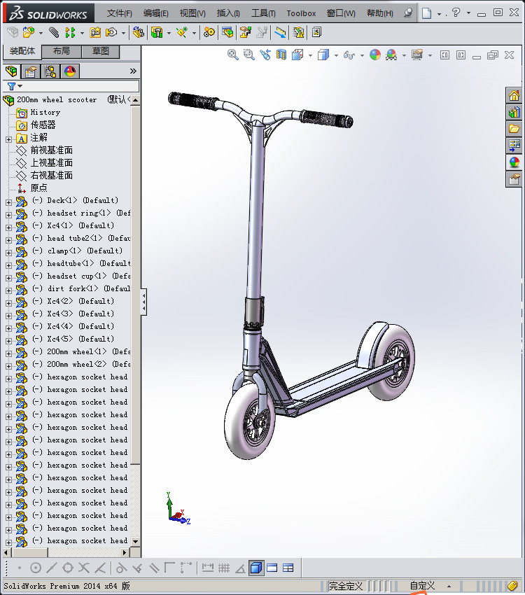Open the Display Style dropdown arrow
This screenshot has width=525, height=595.
[336, 55]
